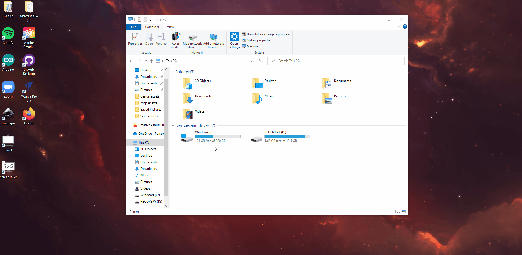The height and width of the screenshot is (255, 522).
Task: Click Open Settings in the System group
Action: 234,40
